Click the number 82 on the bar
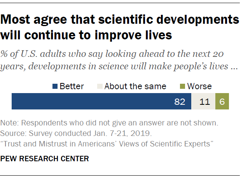Viewport: 241px width, 178px height. click(180, 102)
